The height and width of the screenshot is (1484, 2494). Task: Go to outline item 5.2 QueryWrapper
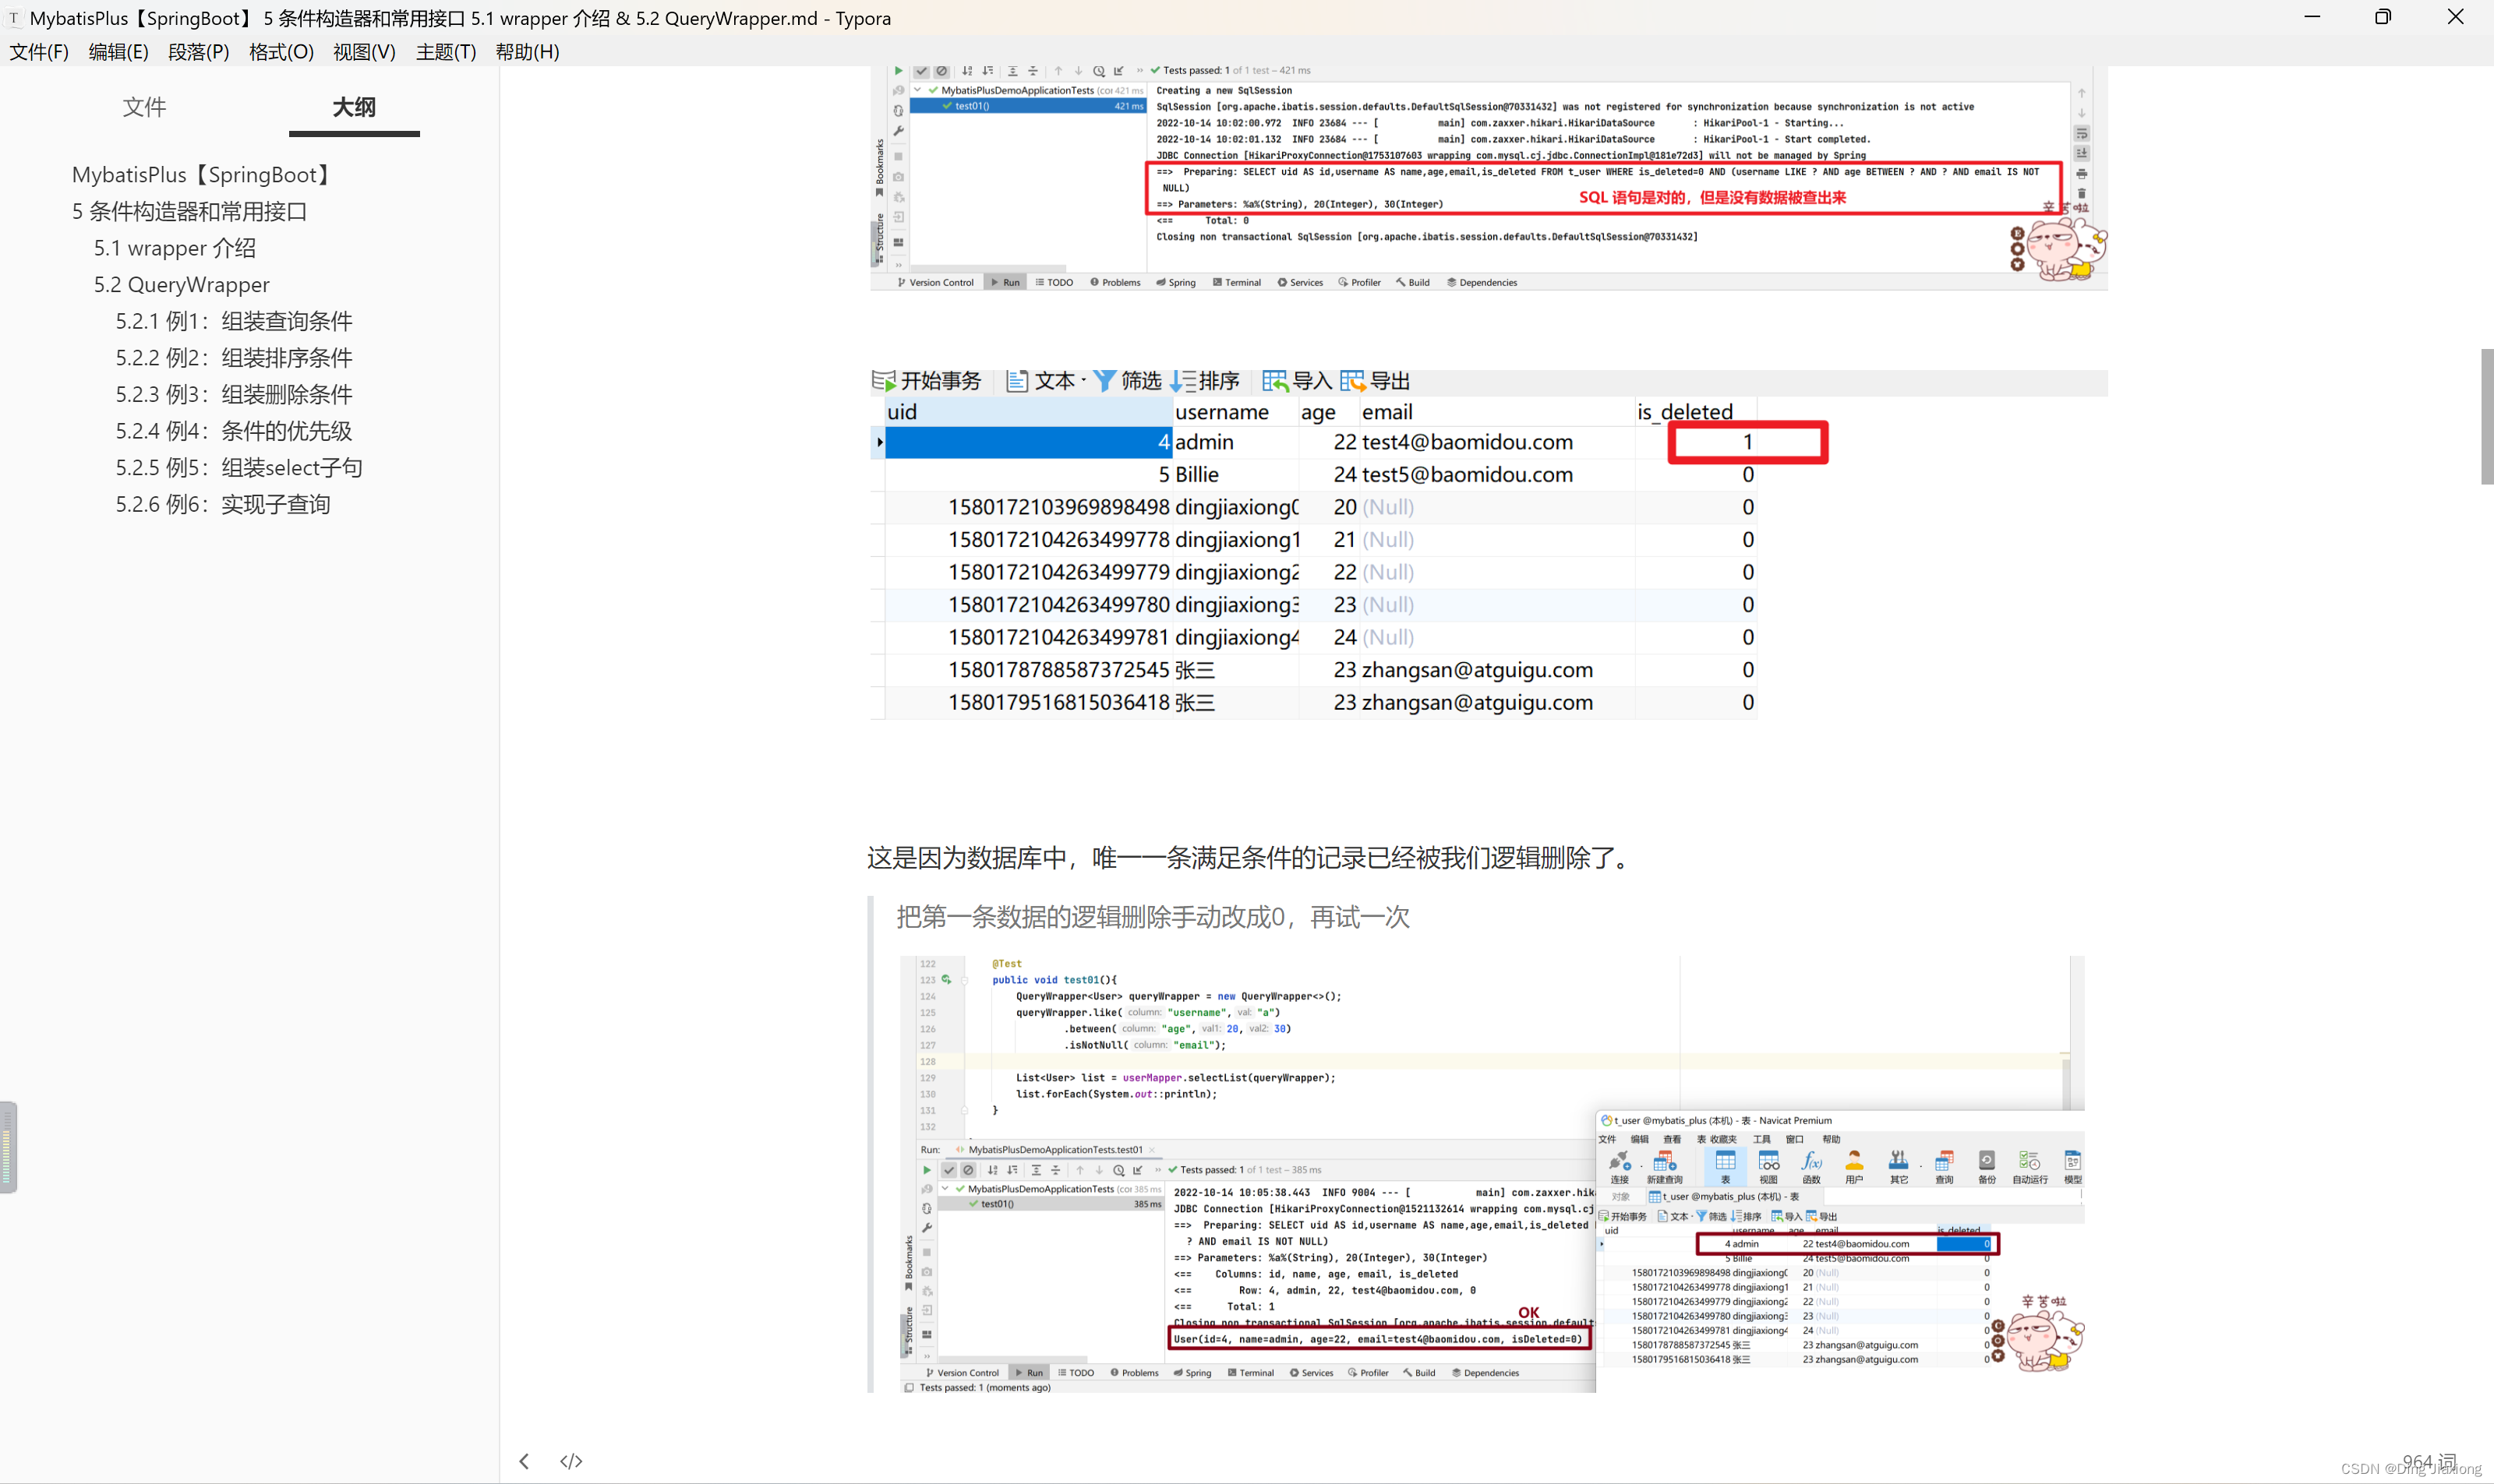pos(182,285)
